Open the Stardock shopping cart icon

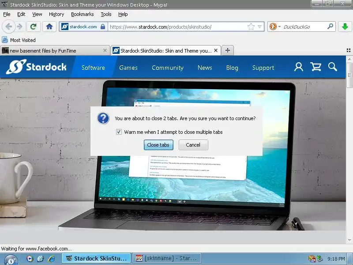point(315,67)
